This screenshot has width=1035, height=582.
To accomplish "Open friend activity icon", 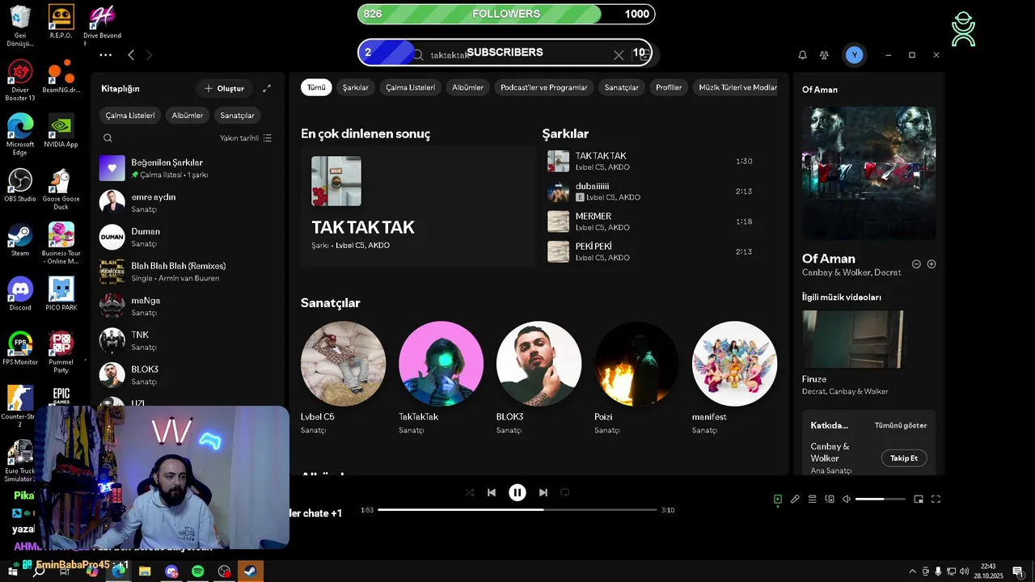I will click(x=824, y=55).
